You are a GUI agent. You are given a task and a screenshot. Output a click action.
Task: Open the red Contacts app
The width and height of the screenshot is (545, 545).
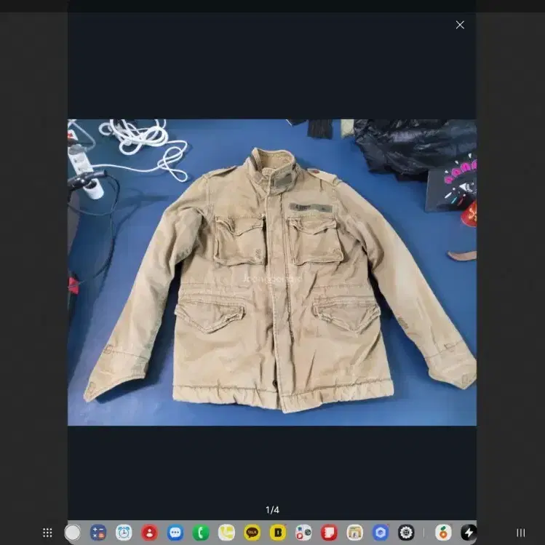click(149, 533)
